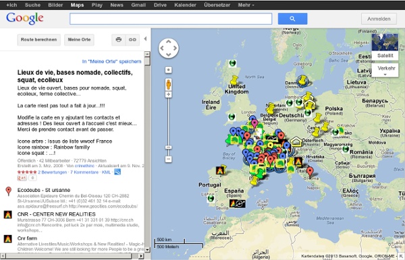The height and width of the screenshot is (260, 405).
Task: Open Play from the top bar
Action: [x=97, y=5]
